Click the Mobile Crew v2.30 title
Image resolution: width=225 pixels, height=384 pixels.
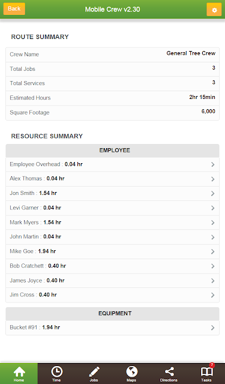point(113,10)
